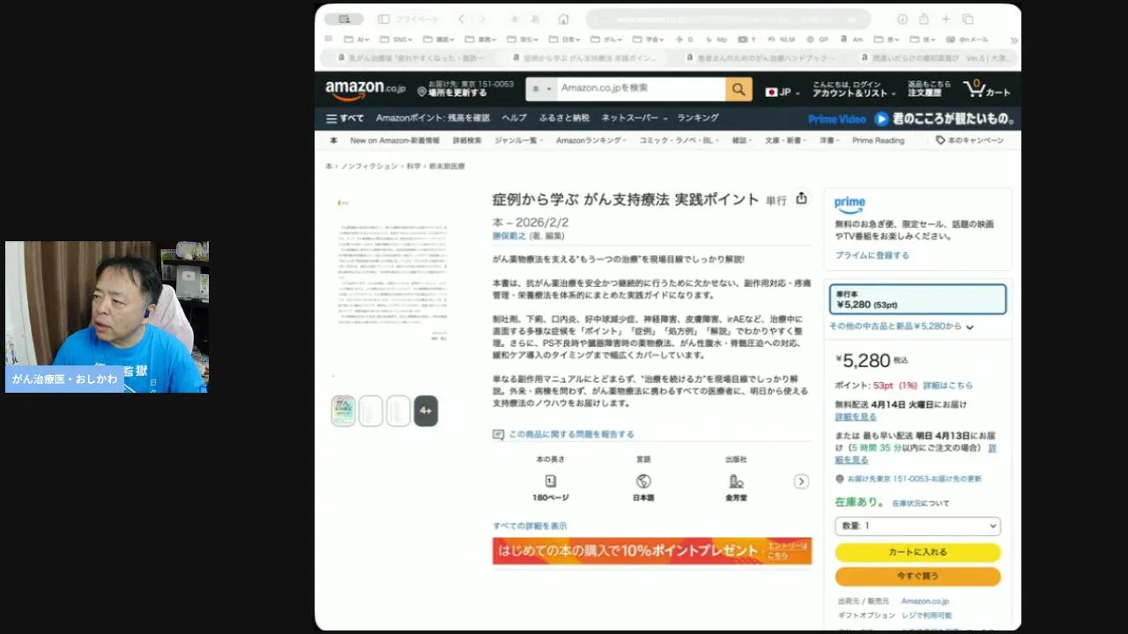Screen dimensions: 1128x634
Task: Click the orange search magnifier button
Action: 738,89
